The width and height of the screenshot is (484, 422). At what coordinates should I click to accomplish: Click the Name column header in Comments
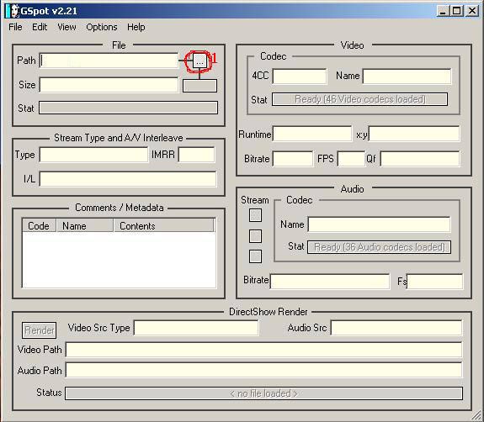coord(85,225)
